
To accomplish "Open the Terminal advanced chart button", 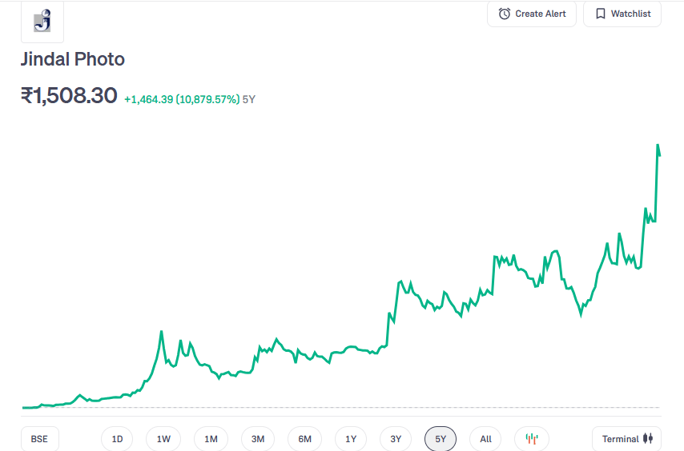I will (x=627, y=439).
